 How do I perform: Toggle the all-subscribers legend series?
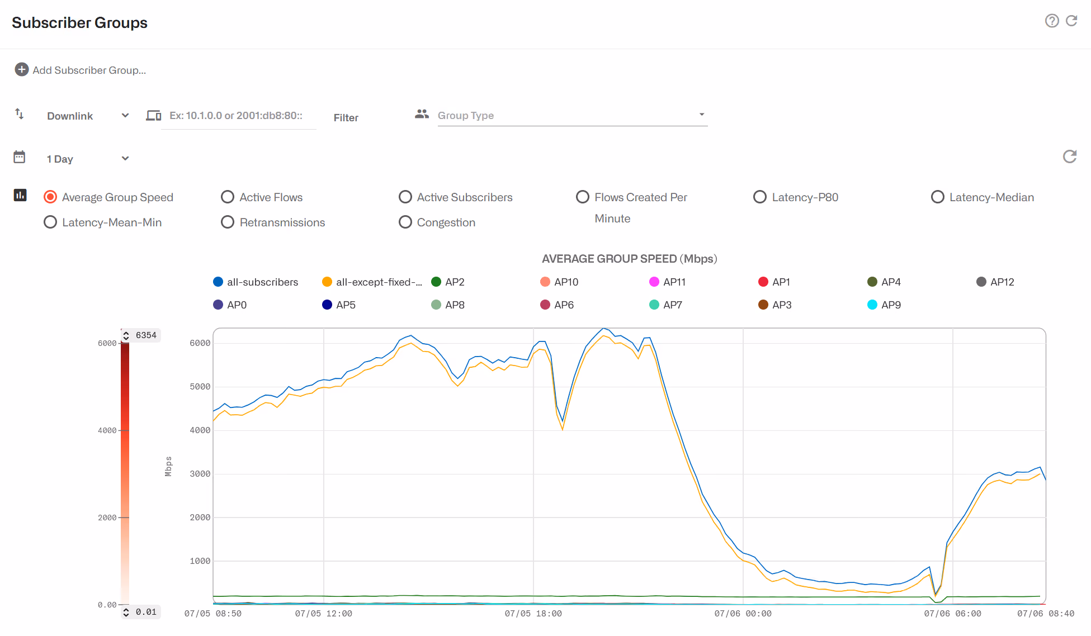click(x=256, y=282)
